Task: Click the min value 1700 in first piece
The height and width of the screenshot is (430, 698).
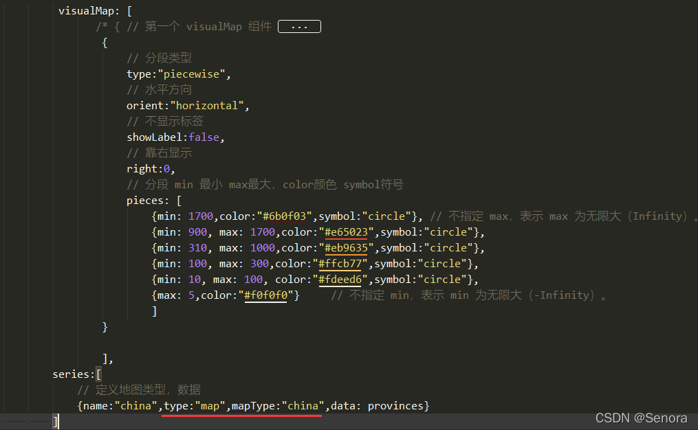Action: [201, 216]
